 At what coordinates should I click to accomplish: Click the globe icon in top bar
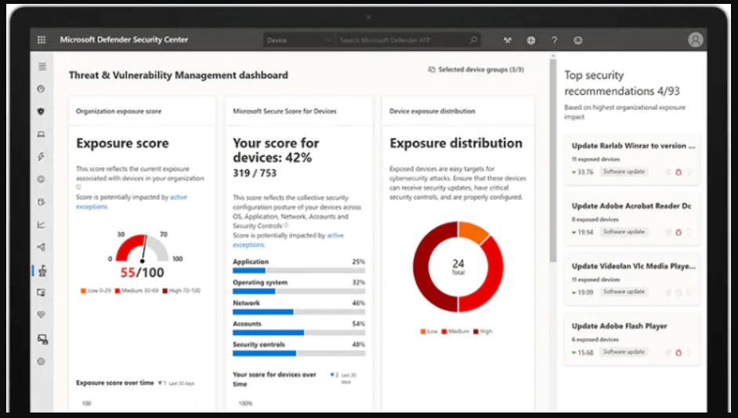(531, 40)
